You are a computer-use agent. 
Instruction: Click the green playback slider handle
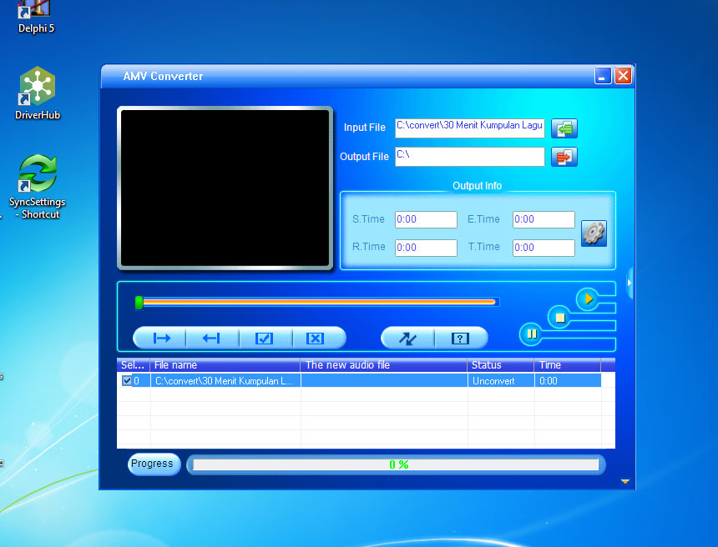point(139,303)
